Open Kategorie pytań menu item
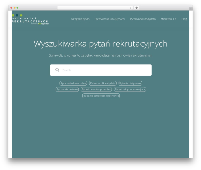 tap(80, 19)
